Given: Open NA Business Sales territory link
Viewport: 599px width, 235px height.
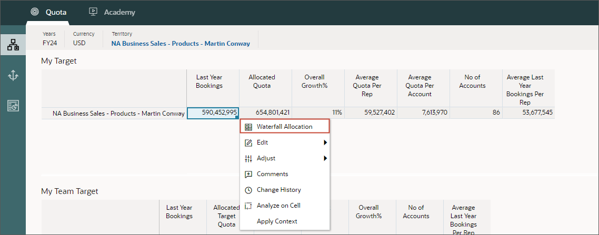Looking at the screenshot, I should click(x=181, y=44).
